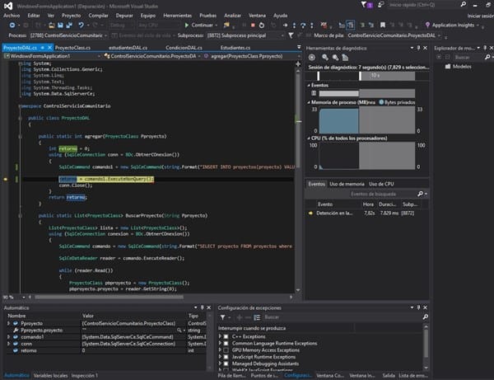Click the Visual Studio logo icon

pos(7,5)
